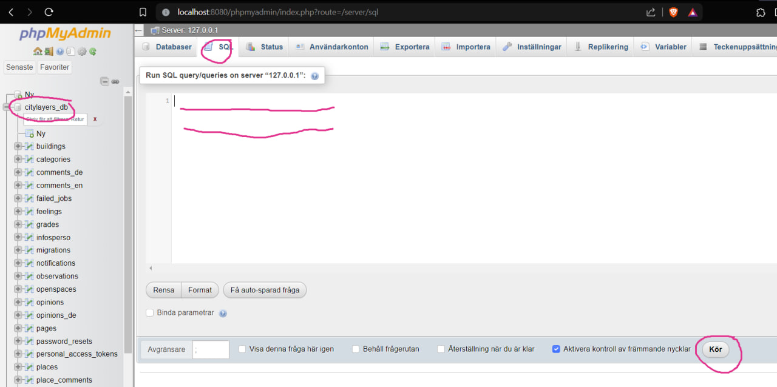Show the Senaste tables list
The width and height of the screenshot is (777, 387).
19,67
